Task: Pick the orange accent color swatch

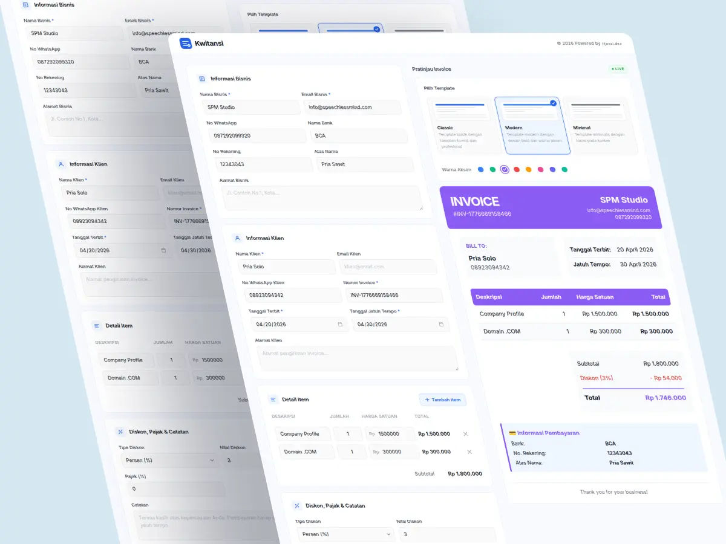Action: click(528, 170)
